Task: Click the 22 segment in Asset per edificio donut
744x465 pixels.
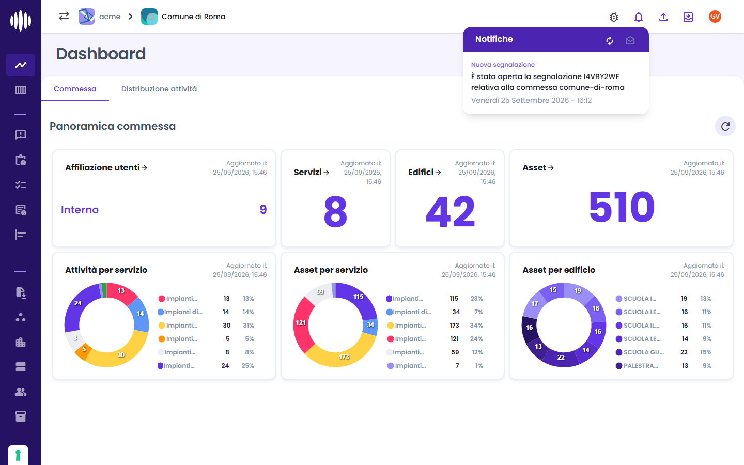Action: 561,358
